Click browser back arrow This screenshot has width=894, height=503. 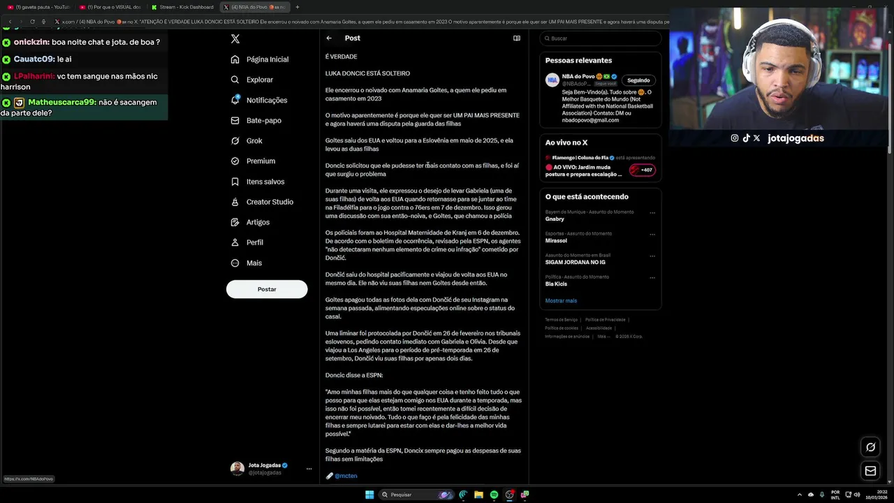[x=10, y=22]
